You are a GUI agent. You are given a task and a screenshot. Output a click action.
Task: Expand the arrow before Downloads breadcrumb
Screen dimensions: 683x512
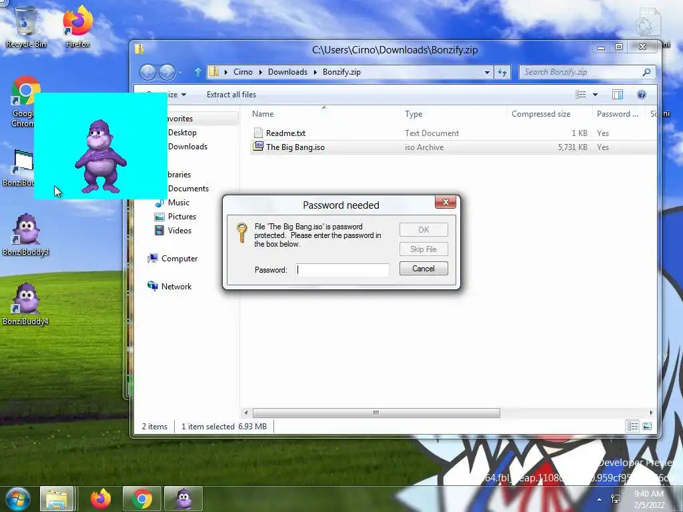(261, 72)
